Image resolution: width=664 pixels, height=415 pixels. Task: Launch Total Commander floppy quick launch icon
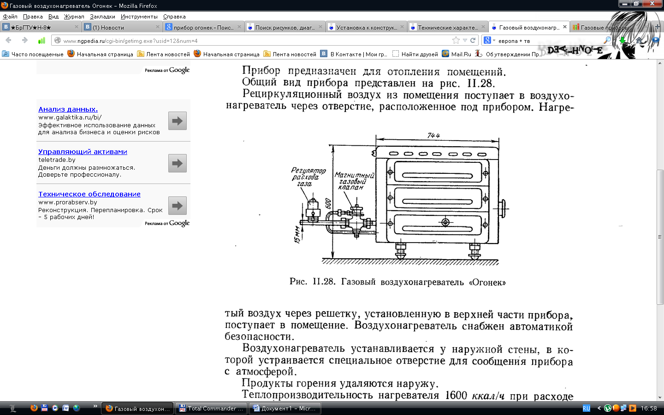pos(44,408)
